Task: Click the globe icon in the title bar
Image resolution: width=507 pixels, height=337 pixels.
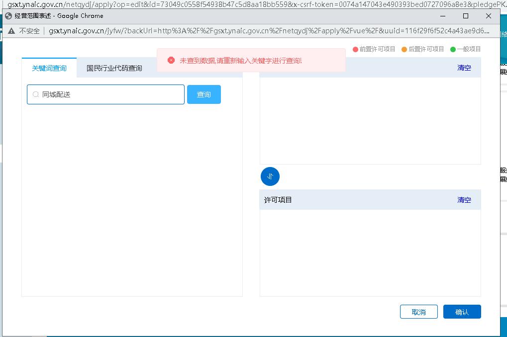Action: [x=8, y=16]
